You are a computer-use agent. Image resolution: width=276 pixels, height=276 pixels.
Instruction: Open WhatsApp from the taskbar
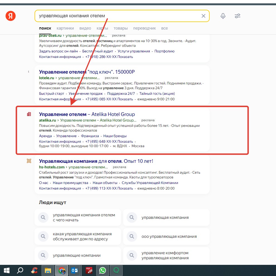pyautogui.click(x=102, y=270)
